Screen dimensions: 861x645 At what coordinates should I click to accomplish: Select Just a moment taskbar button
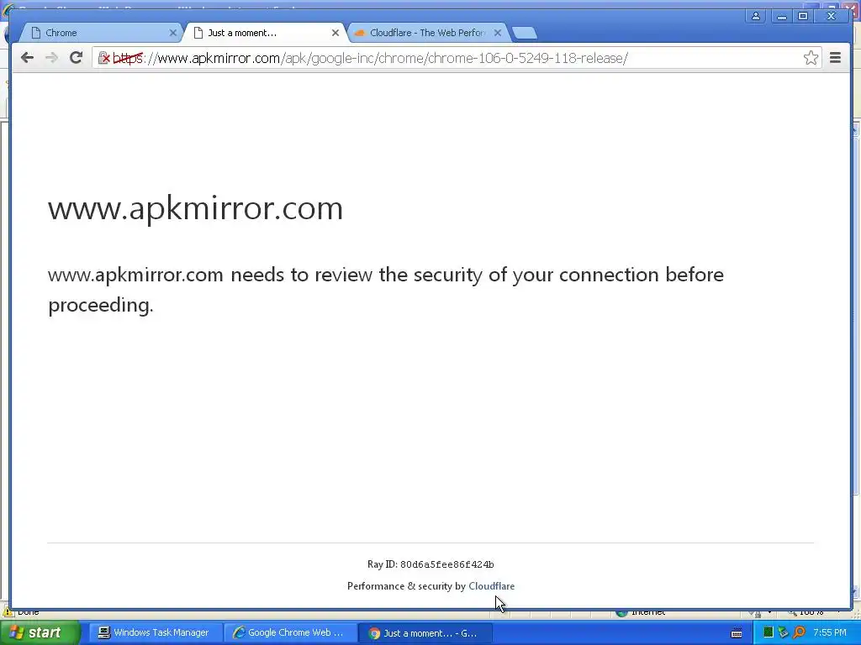point(424,633)
